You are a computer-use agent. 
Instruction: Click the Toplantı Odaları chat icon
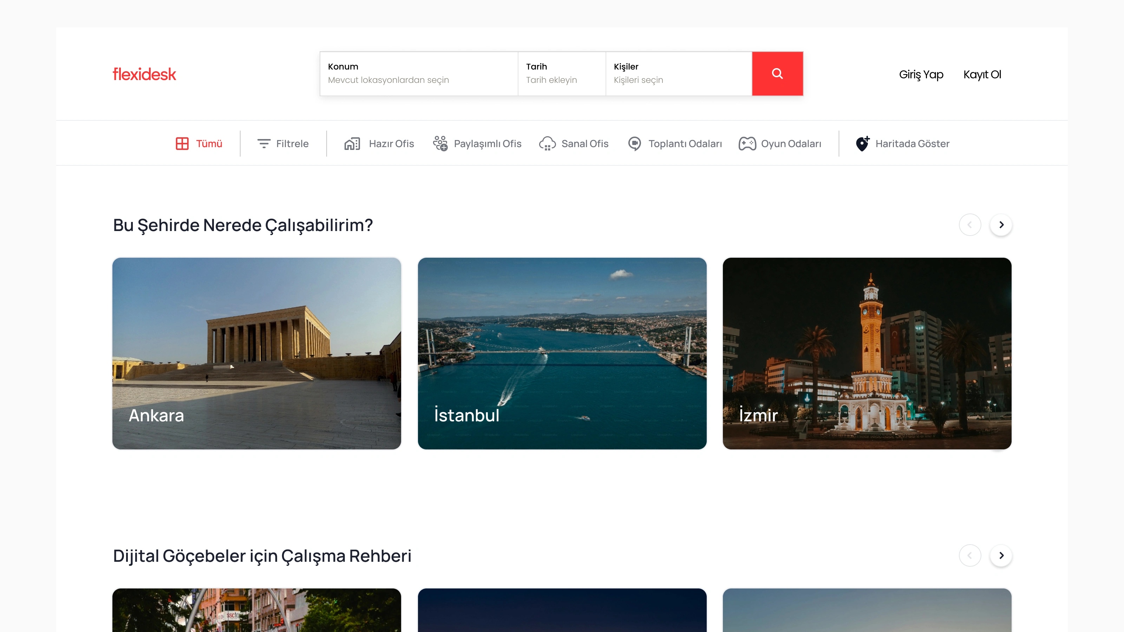point(634,144)
